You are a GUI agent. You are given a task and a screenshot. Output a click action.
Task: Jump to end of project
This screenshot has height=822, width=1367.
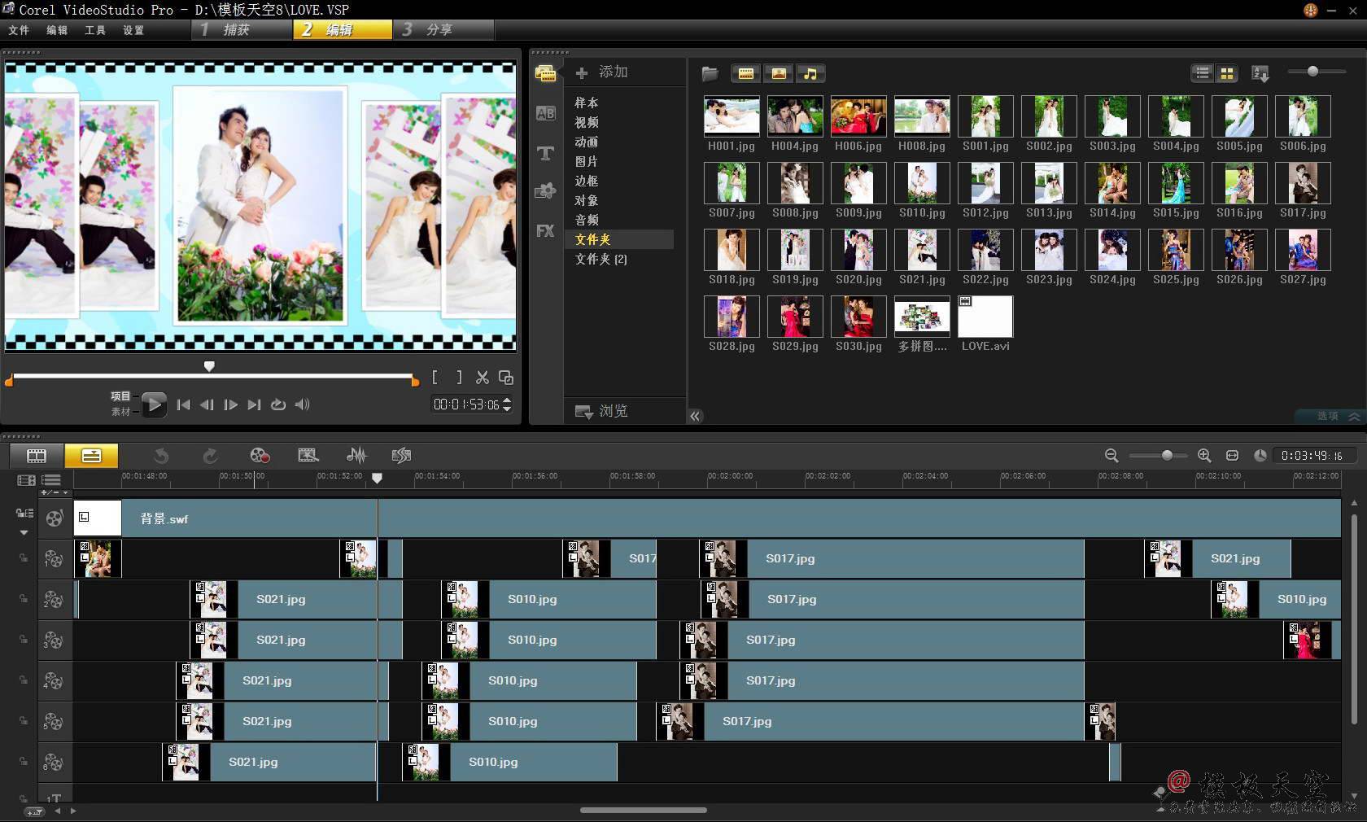click(x=255, y=404)
